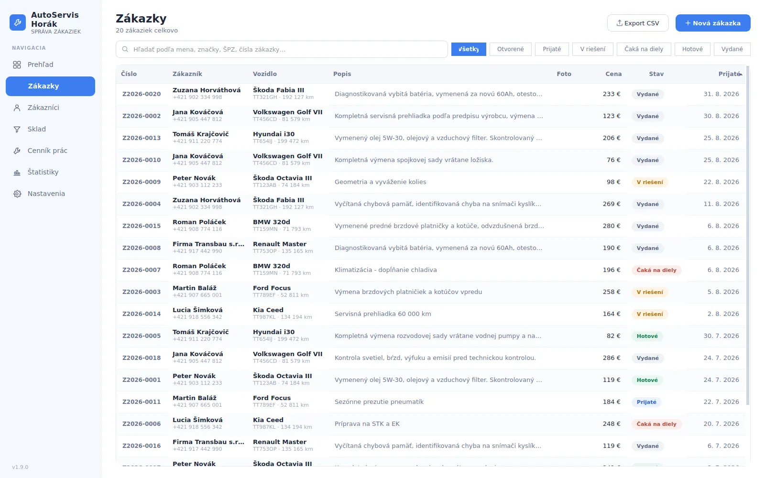The width and height of the screenshot is (765, 478).
Task: Click the Štatistiky chart icon
Action: click(x=17, y=172)
